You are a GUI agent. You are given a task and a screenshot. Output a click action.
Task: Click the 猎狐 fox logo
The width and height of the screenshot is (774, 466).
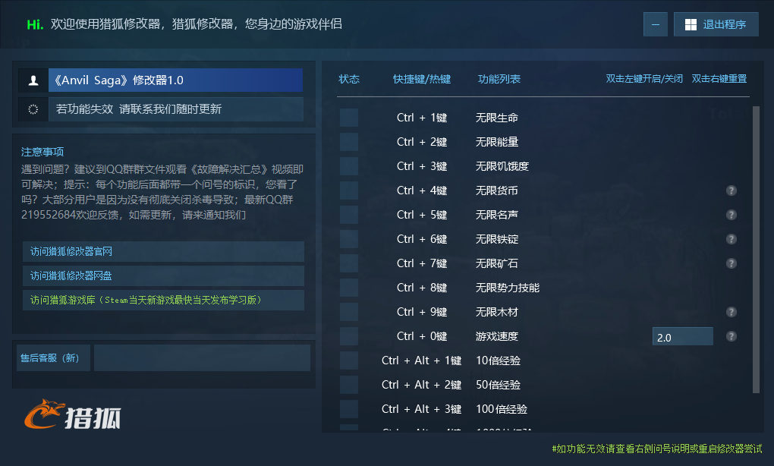(x=73, y=414)
